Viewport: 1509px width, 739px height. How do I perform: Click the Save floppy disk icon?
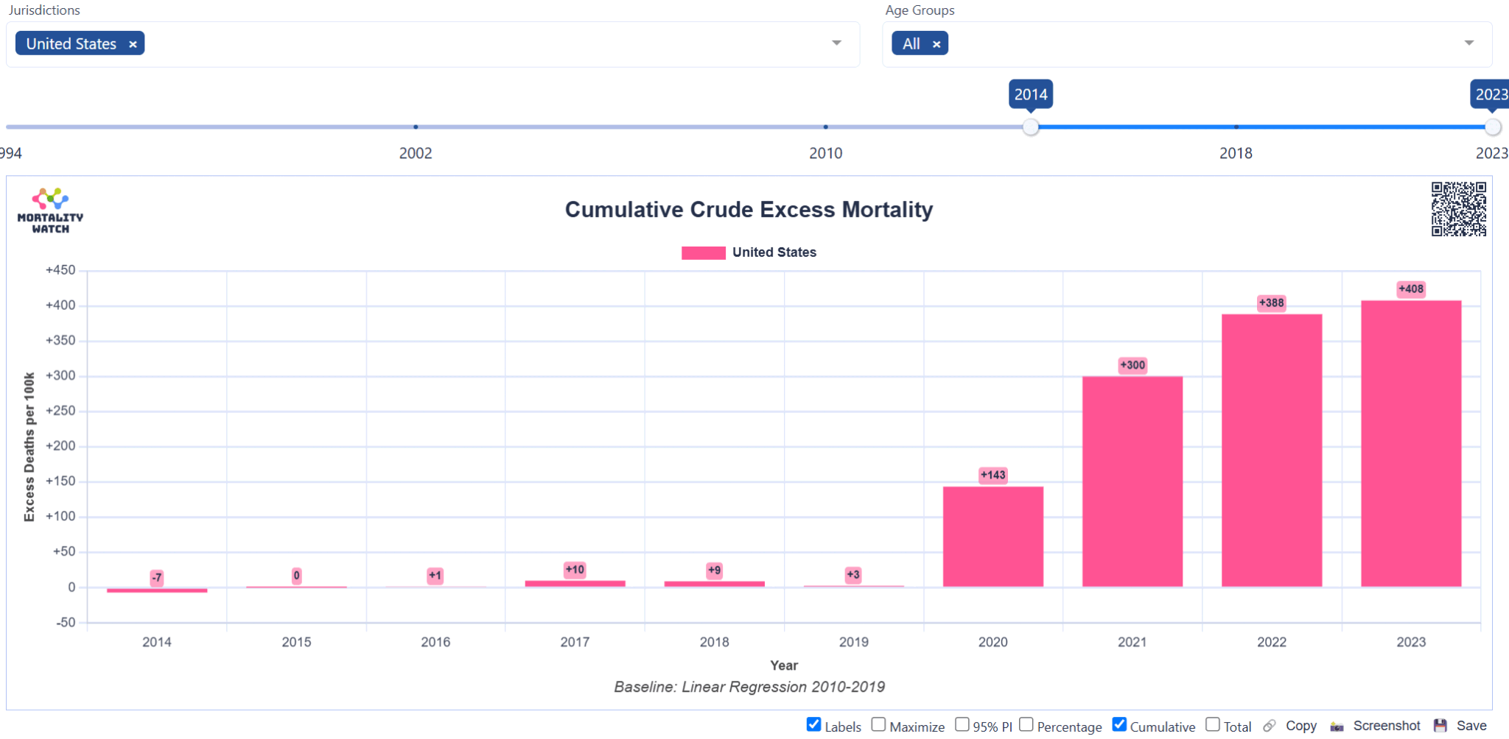click(x=1440, y=726)
